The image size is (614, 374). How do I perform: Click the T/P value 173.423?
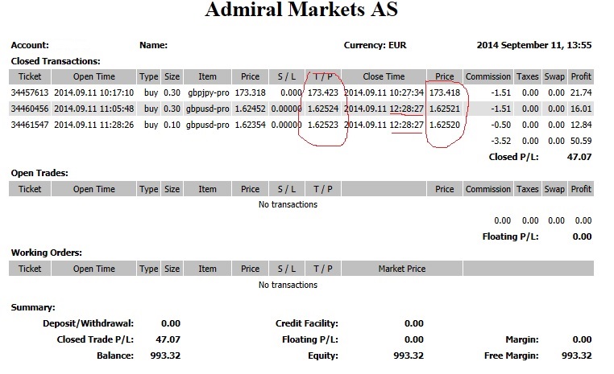(323, 93)
